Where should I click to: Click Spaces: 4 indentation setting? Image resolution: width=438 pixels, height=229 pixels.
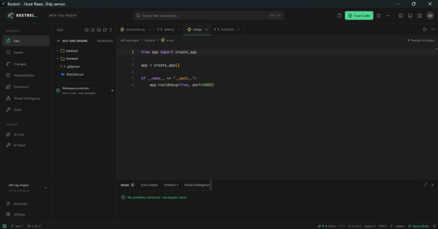click(370, 226)
